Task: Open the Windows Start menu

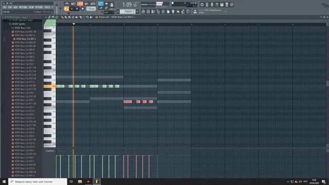Action: point(4,181)
